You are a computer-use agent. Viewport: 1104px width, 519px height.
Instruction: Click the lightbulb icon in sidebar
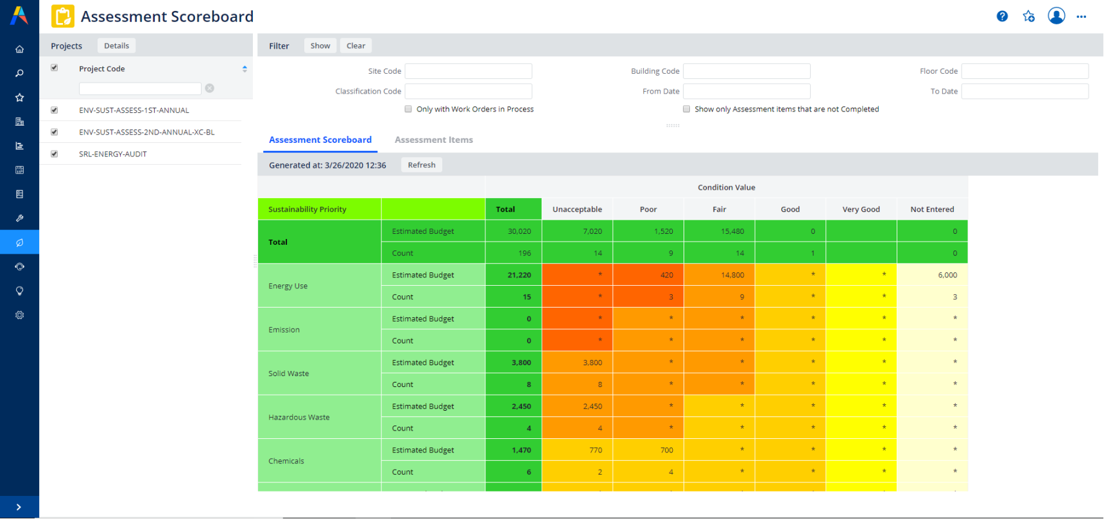click(x=19, y=291)
